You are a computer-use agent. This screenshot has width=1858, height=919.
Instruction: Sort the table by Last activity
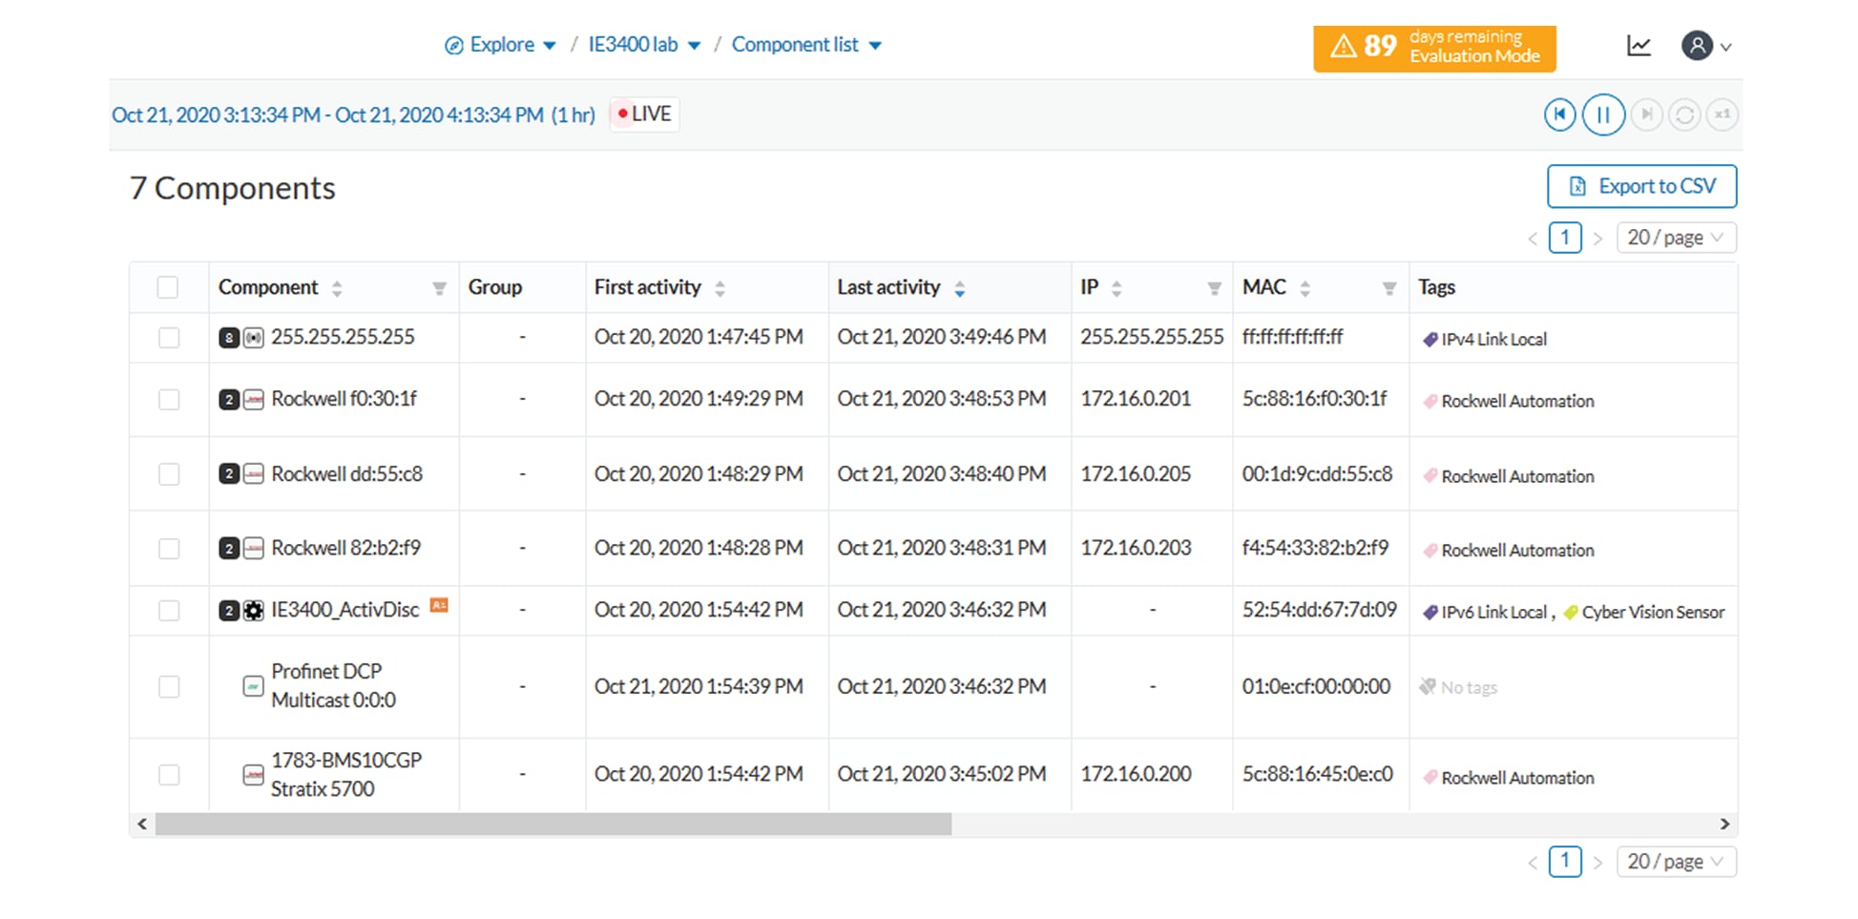959,288
